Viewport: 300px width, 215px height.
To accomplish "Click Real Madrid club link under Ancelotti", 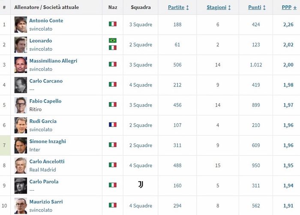I will pos(43,170).
